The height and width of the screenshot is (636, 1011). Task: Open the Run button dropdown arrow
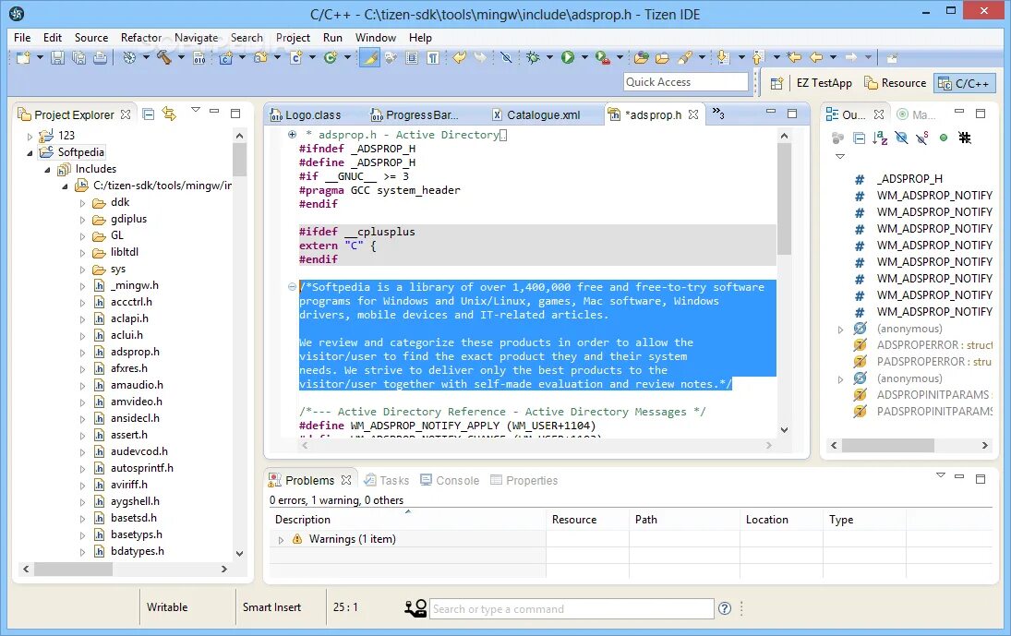[x=584, y=58]
